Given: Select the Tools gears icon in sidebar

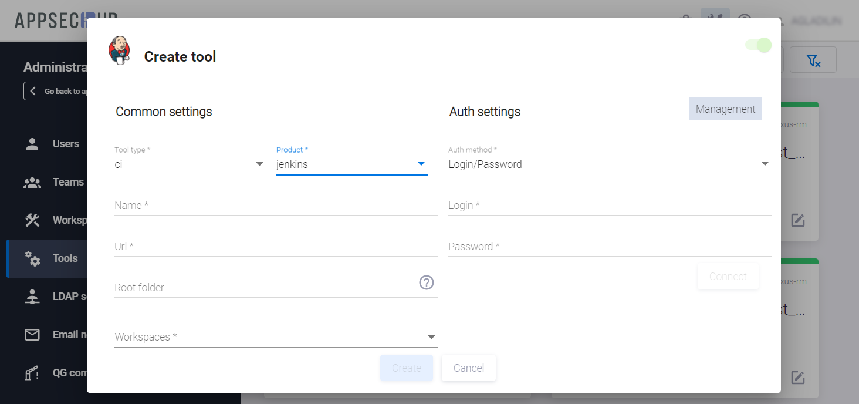Looking at the screenshot, I should tap(32, 258).
